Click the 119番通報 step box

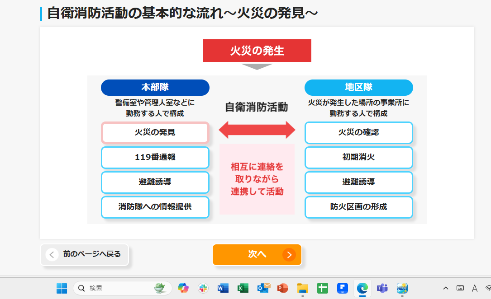(155, 158)
